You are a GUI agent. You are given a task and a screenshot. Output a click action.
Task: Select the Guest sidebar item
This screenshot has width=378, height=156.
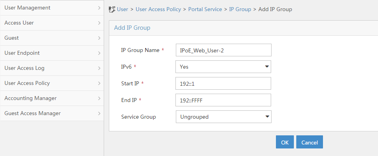(52, 38)
